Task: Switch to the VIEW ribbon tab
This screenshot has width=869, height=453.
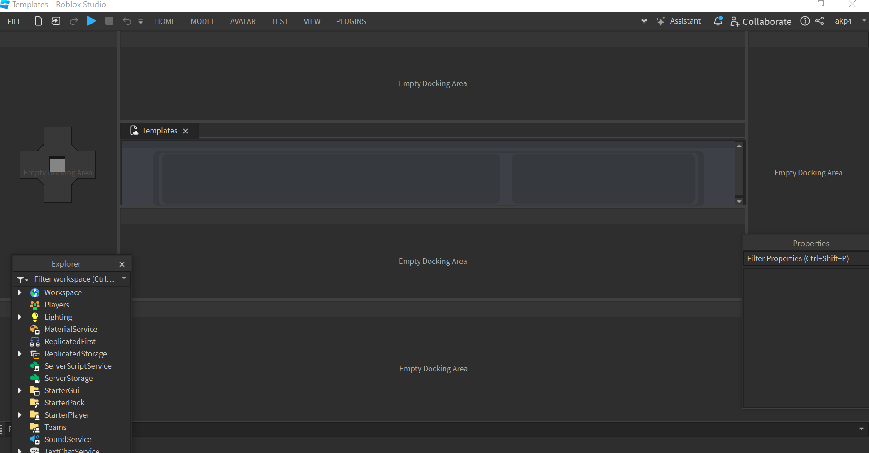Action: (x=312, y=21)
